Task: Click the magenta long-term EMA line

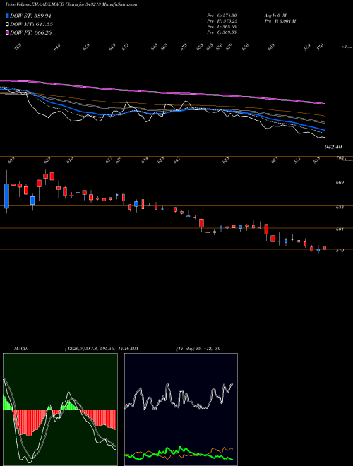Action: click(x=162, y=92)
